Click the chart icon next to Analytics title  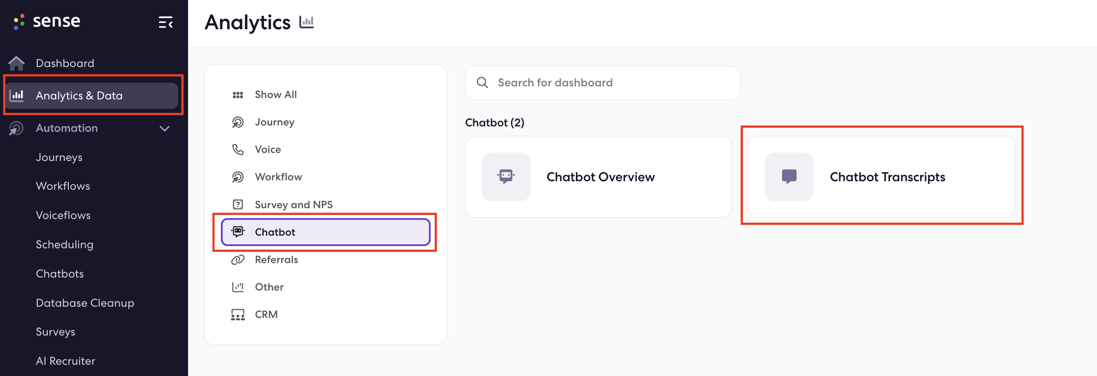pos(306,22)
